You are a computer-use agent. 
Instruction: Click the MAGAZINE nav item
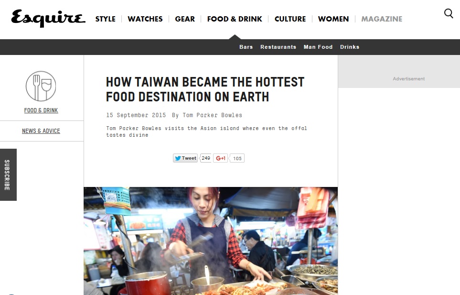382,19
